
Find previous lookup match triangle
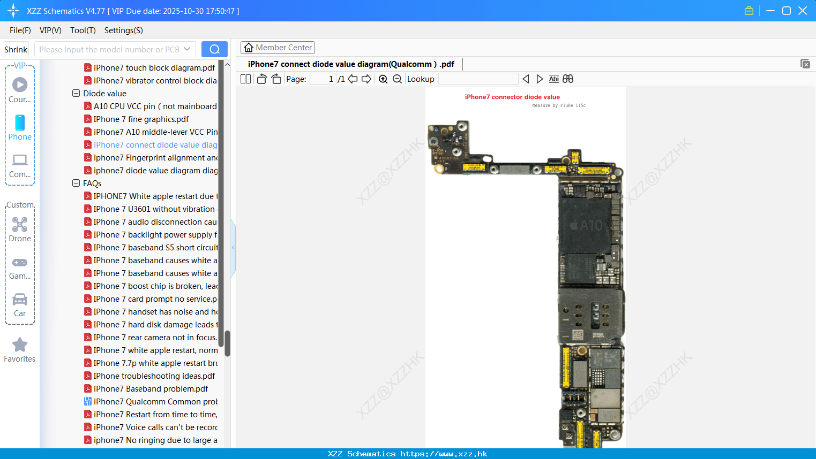tap(526, 79)
